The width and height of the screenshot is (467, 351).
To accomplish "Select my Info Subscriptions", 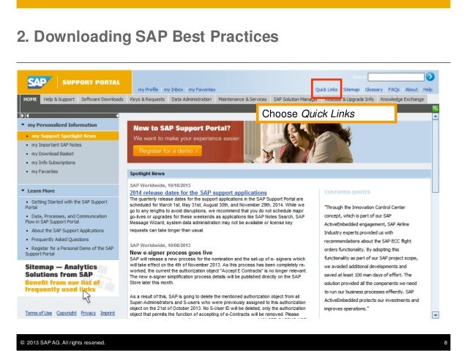I will 53,163.
